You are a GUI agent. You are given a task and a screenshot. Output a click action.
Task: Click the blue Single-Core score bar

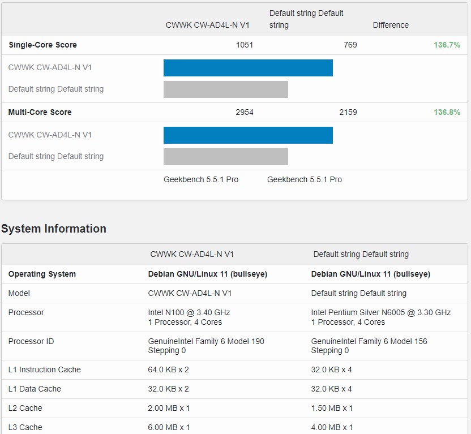[x=248, y=68]
